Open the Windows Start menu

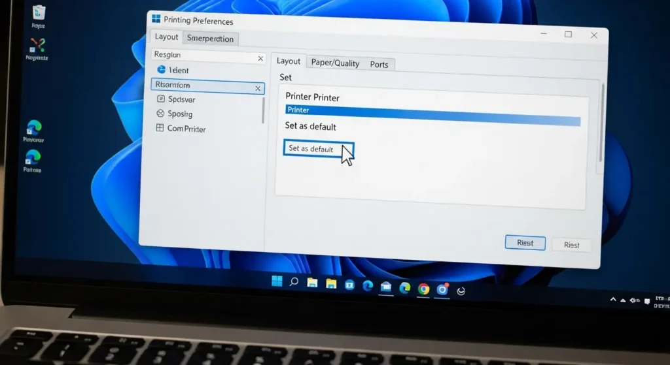277,281
